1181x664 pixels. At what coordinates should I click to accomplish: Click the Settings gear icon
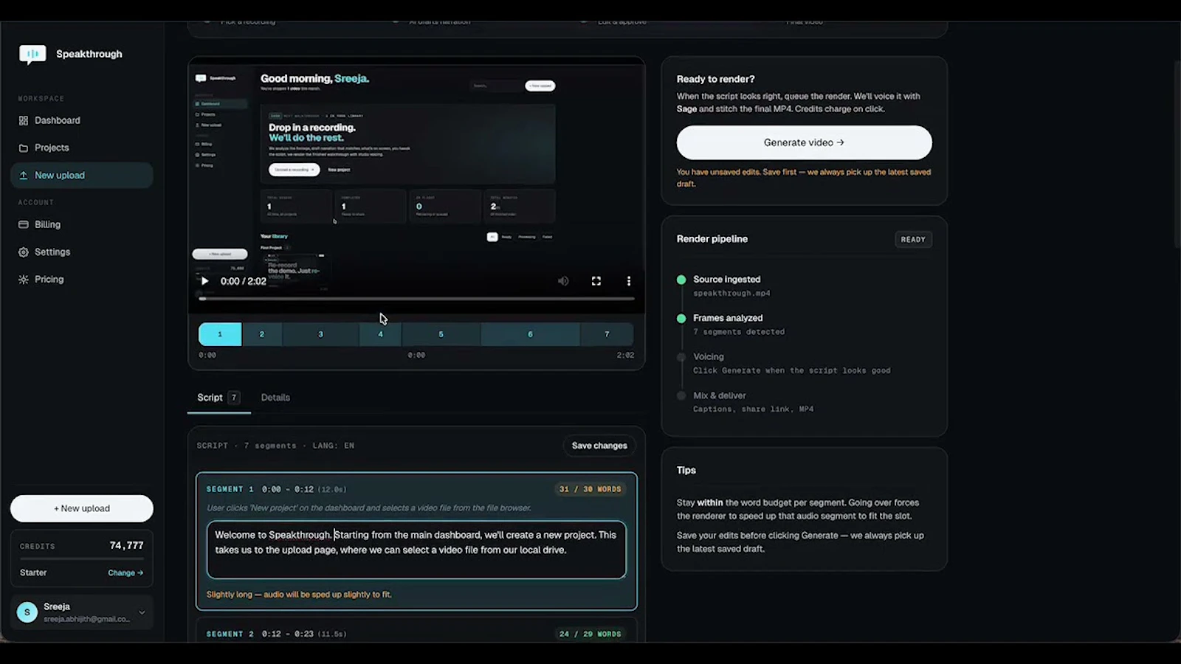[24, 252]
